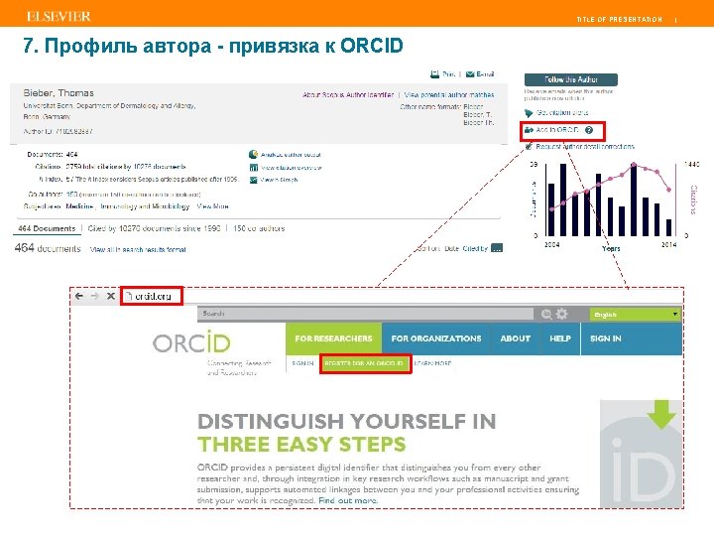Click the Analyze author output link text

coord(291,155)
